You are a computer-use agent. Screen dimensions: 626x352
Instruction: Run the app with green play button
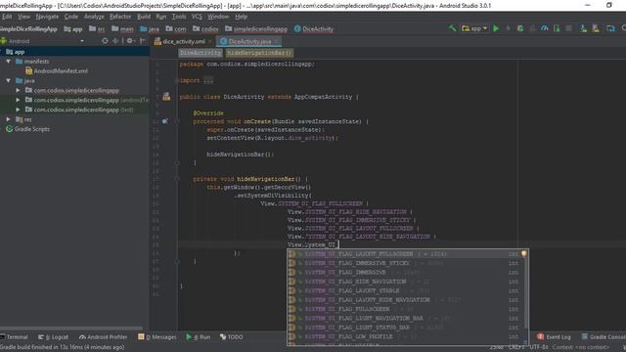496,28
